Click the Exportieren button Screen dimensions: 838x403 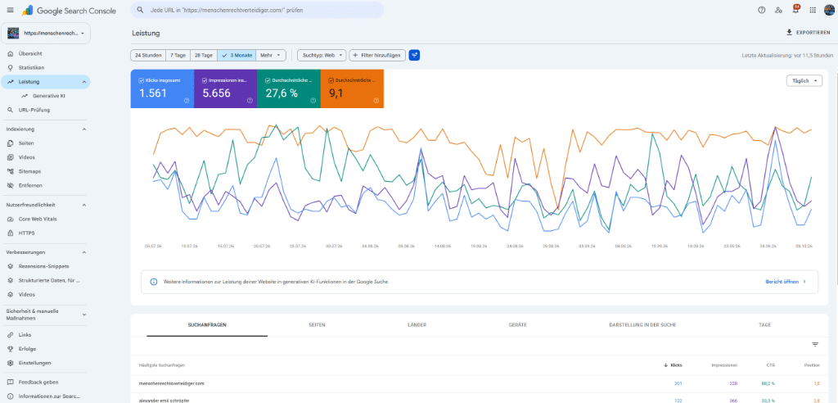coord(808,33)
